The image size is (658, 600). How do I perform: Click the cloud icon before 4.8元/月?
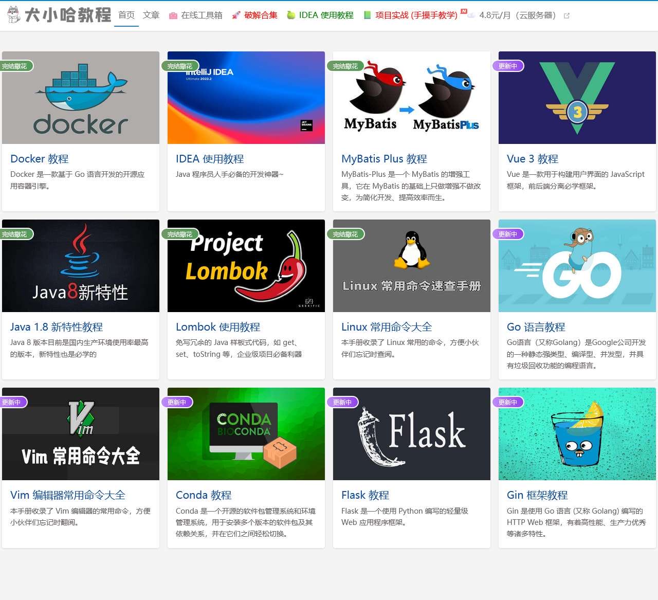pyautogui.click(x=471, y=15)
